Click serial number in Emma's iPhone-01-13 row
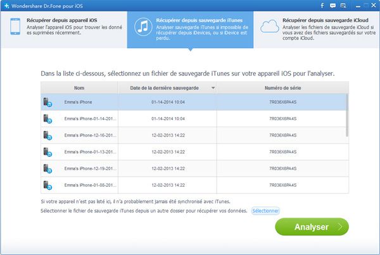This screenshot has height=255, width=380. pyautogui.click(x=283, y=152)
